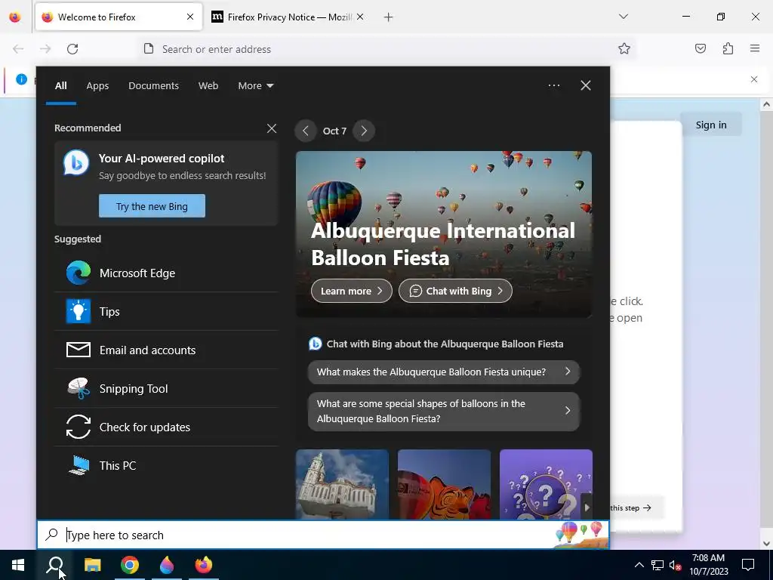The width and height of the screenshot is (773, 580).
Task: Click the Bing copilot logo icon
Action: pos(76,163)
